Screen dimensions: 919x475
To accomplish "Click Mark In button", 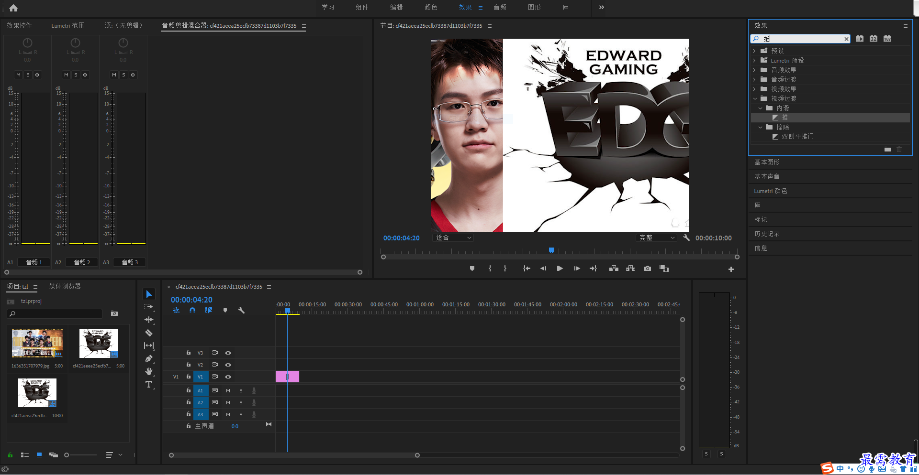I will (x=490, y=269).
